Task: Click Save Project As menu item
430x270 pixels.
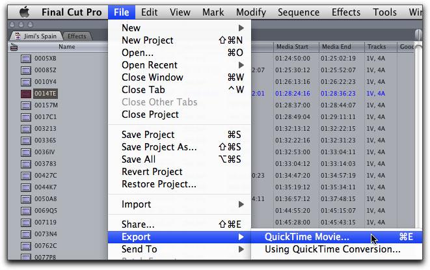Action: 159,147
